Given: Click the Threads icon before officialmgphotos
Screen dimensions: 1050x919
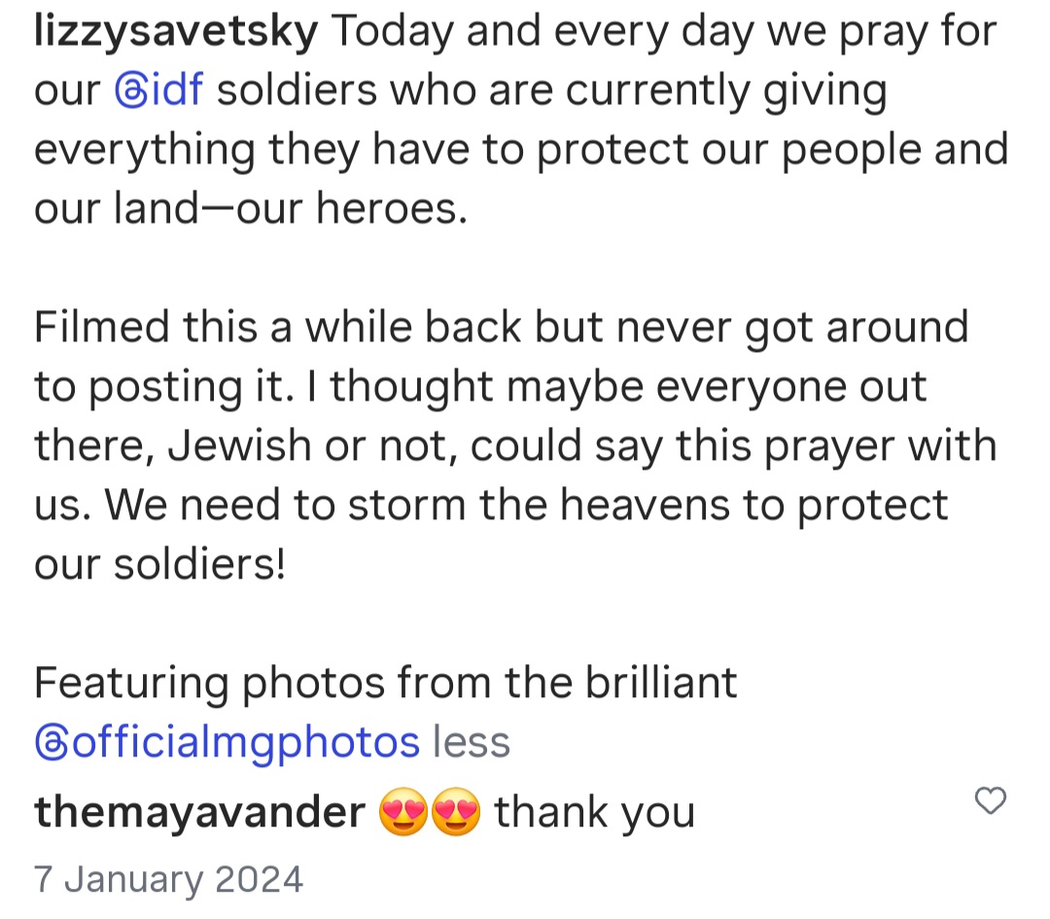Looking at the screenshot, I should (51, 744).
